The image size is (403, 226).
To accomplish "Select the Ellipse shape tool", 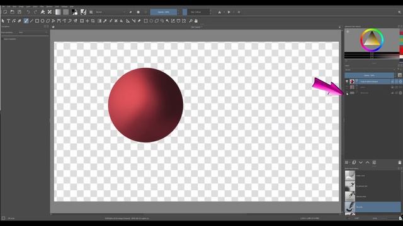I will click(x=42, y=21).
